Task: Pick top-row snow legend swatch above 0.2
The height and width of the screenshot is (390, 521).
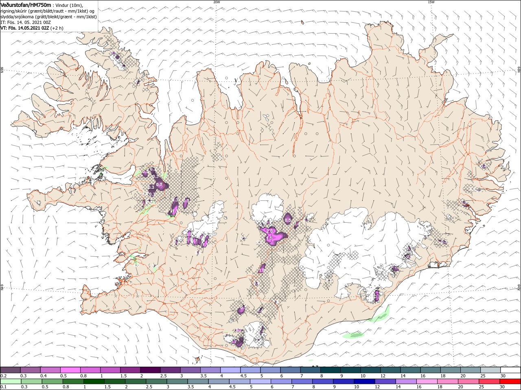Action: coord(10,370)
